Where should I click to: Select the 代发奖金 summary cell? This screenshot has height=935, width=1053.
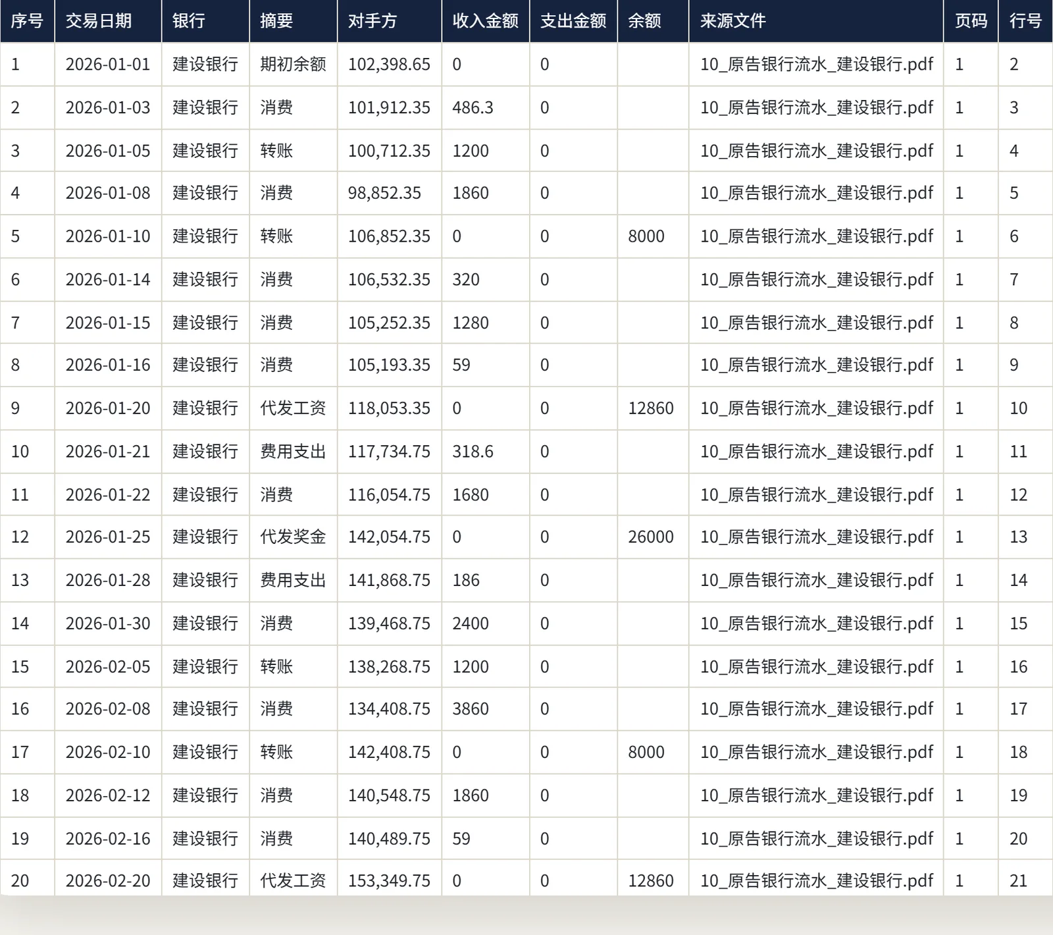click(x=293, y=537)
